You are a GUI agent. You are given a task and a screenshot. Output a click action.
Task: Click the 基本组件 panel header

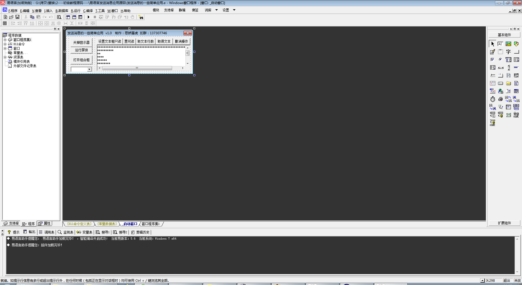point(504,35)
